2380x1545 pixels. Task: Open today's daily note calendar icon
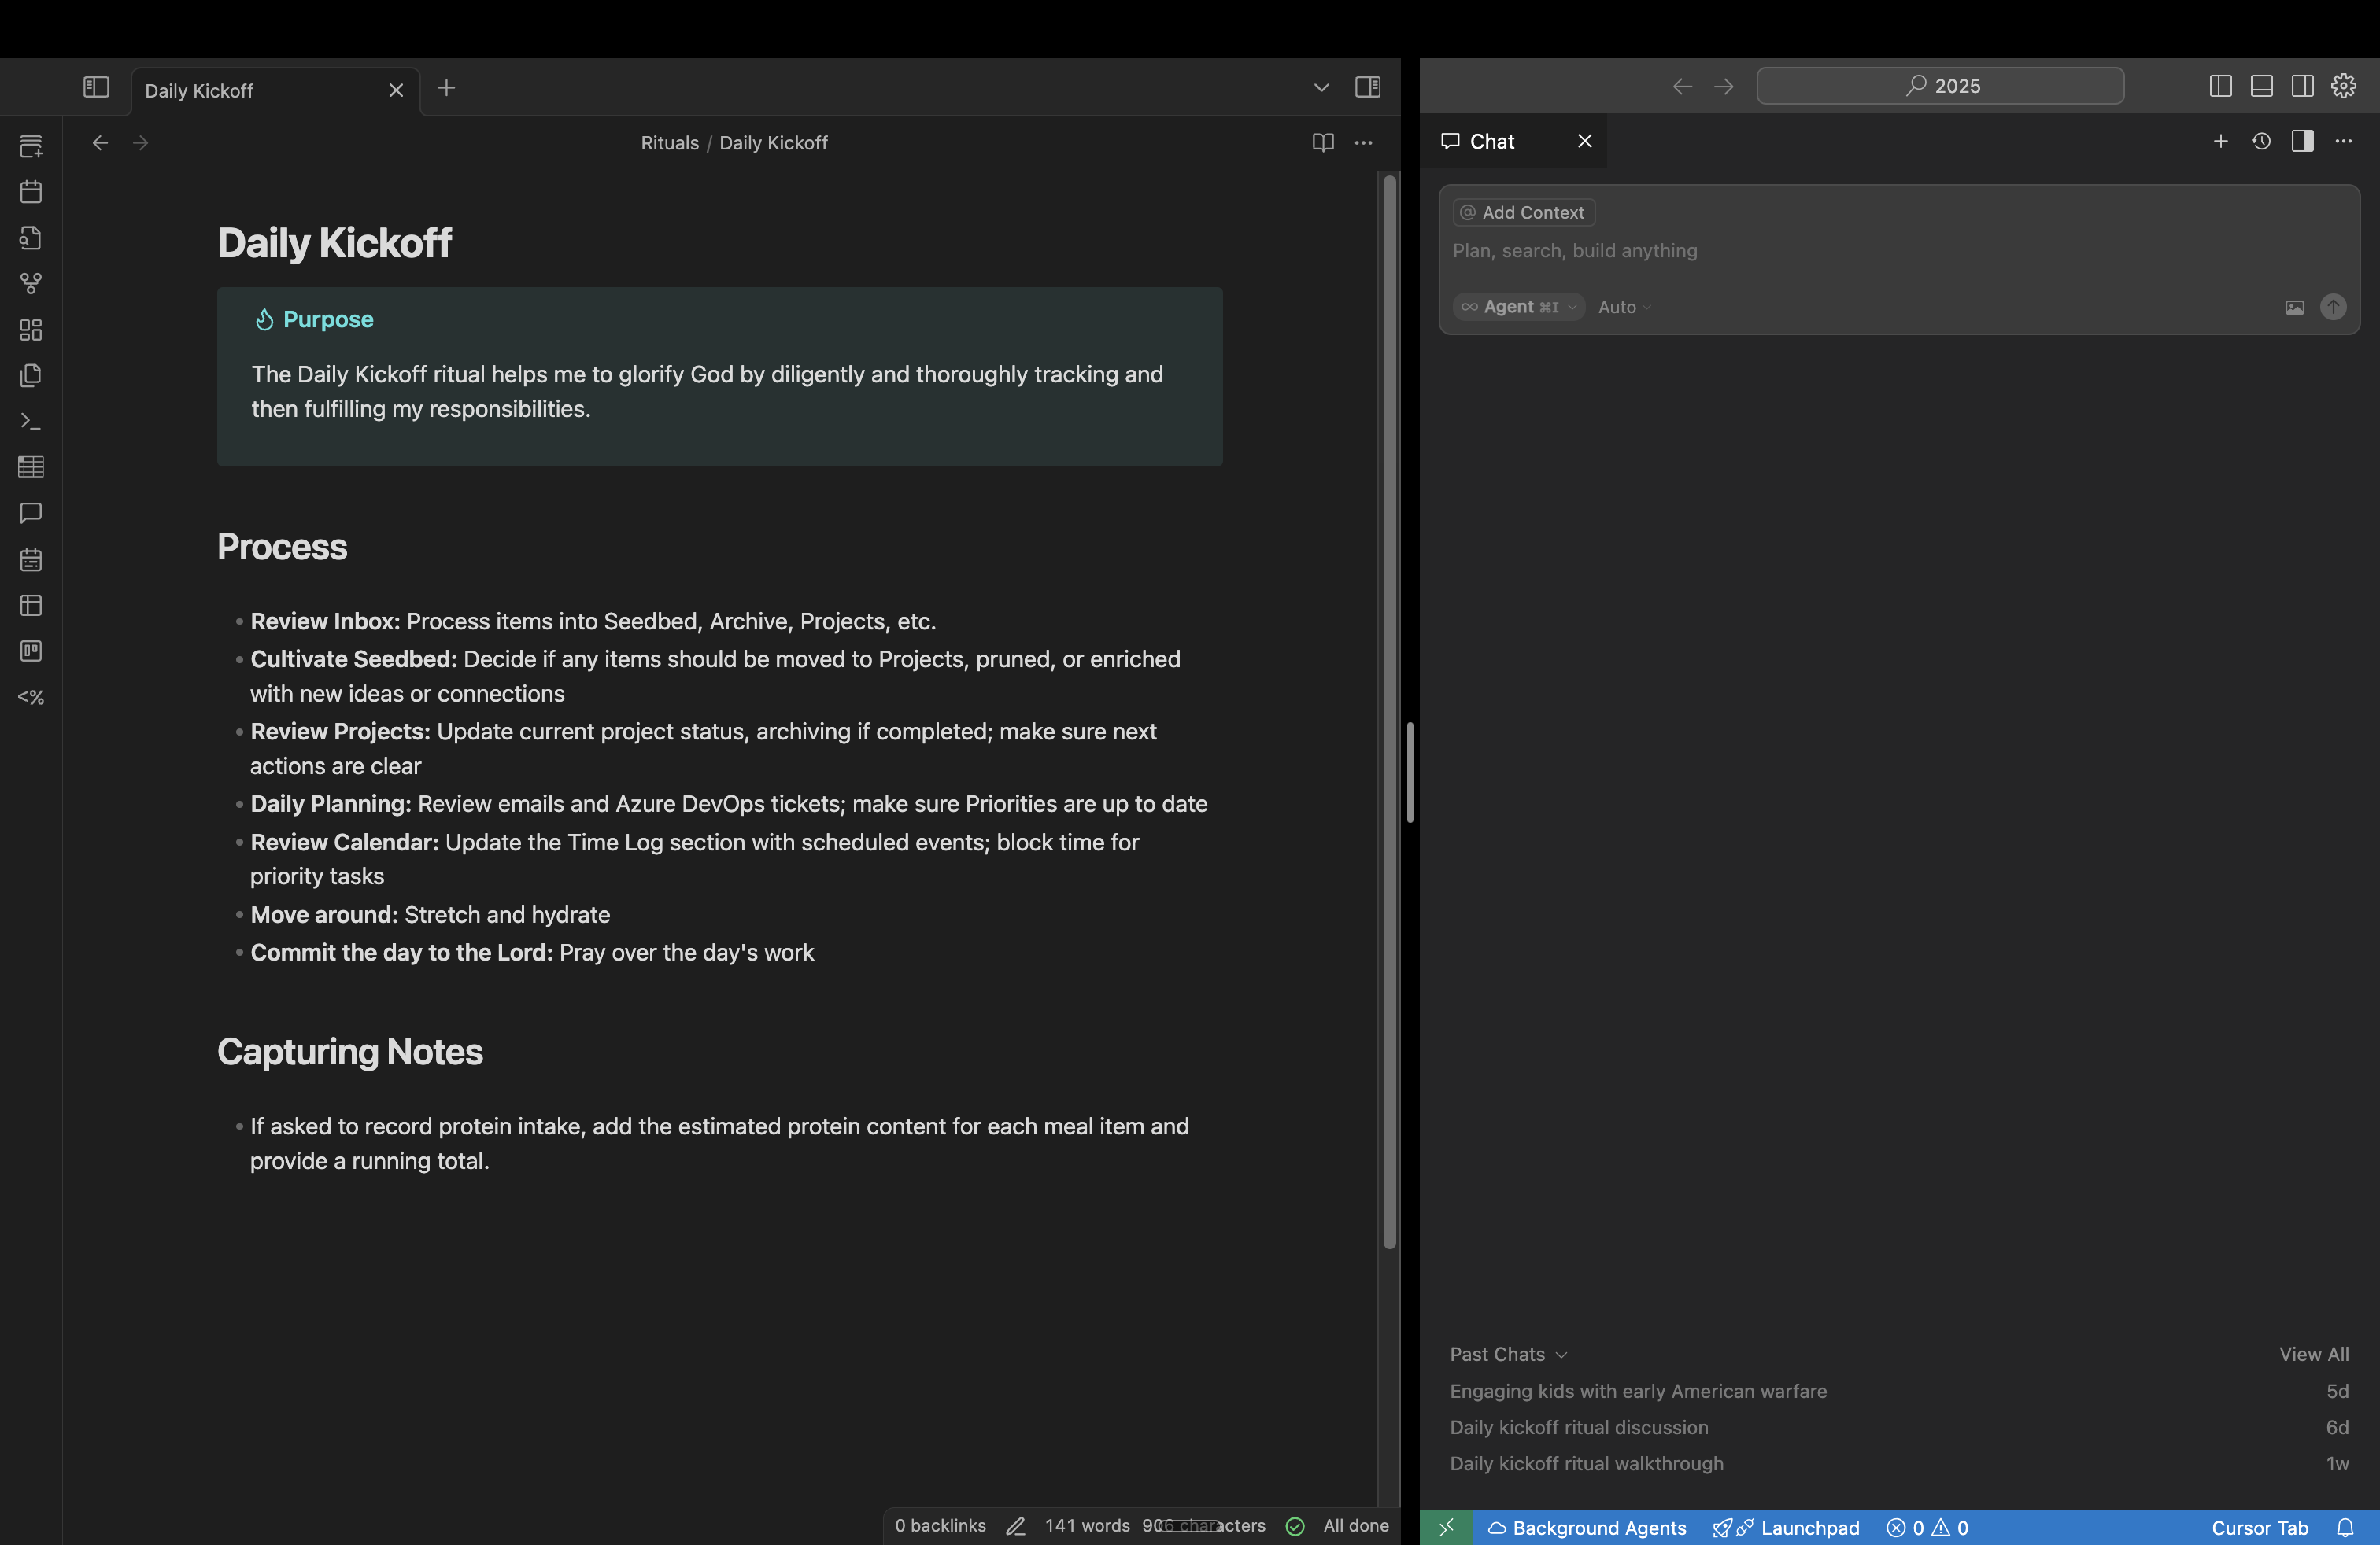[31, 192]
